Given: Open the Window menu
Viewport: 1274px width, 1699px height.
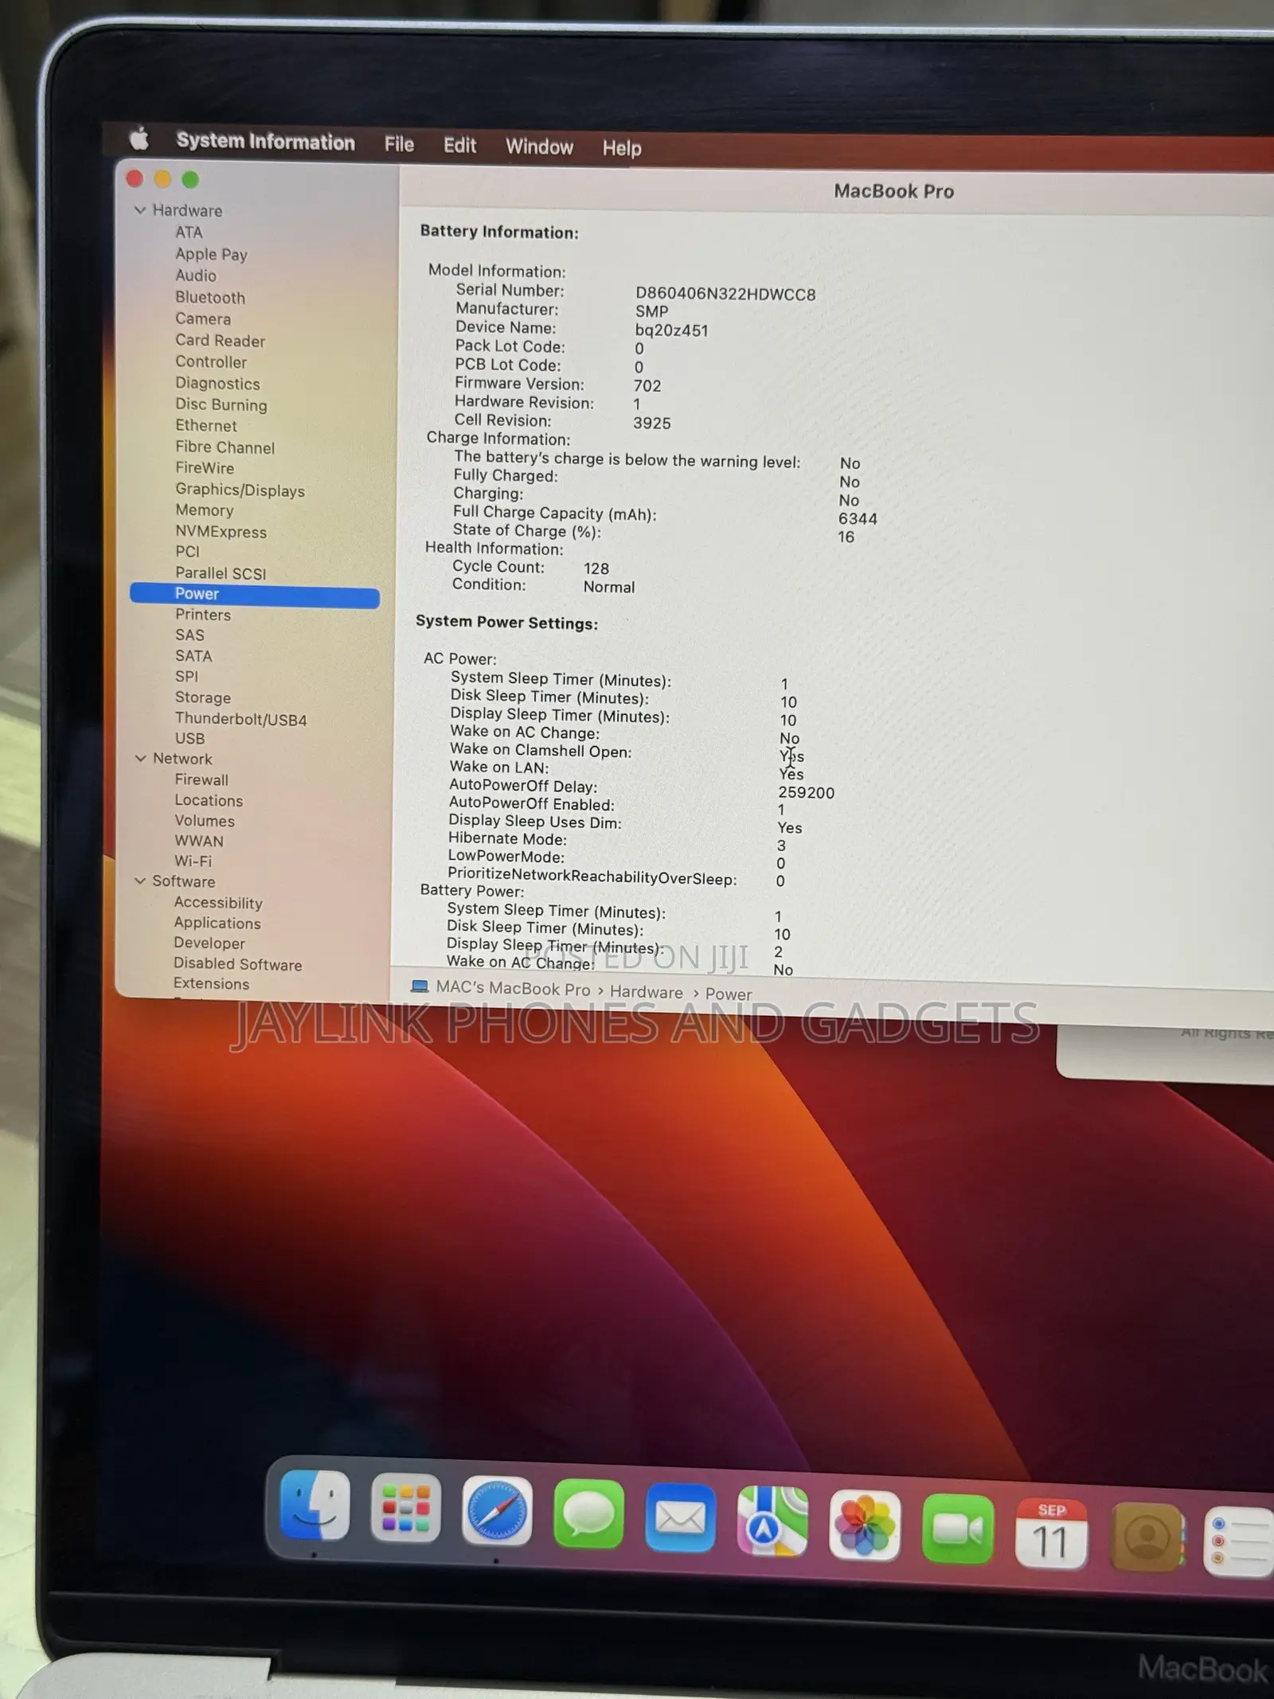Looking at the screenshot, I should 539,147.
